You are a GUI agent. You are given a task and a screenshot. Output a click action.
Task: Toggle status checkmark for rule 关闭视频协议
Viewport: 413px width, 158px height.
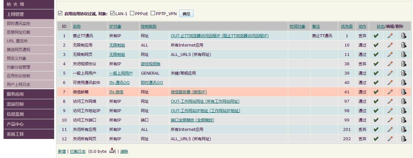pos(376,64)
